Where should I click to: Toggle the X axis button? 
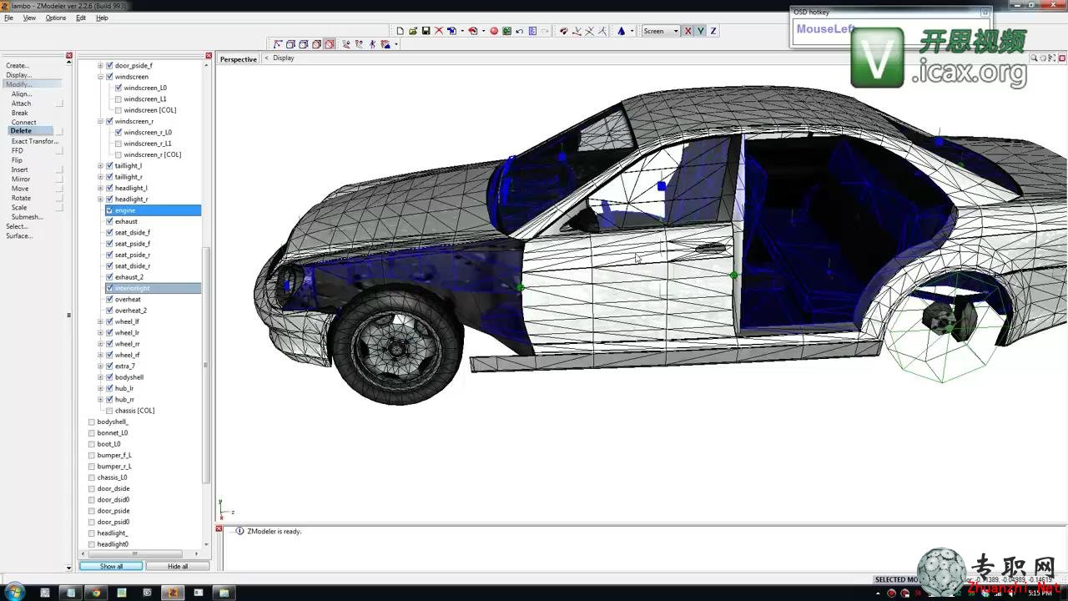click(x=688, y=31)
